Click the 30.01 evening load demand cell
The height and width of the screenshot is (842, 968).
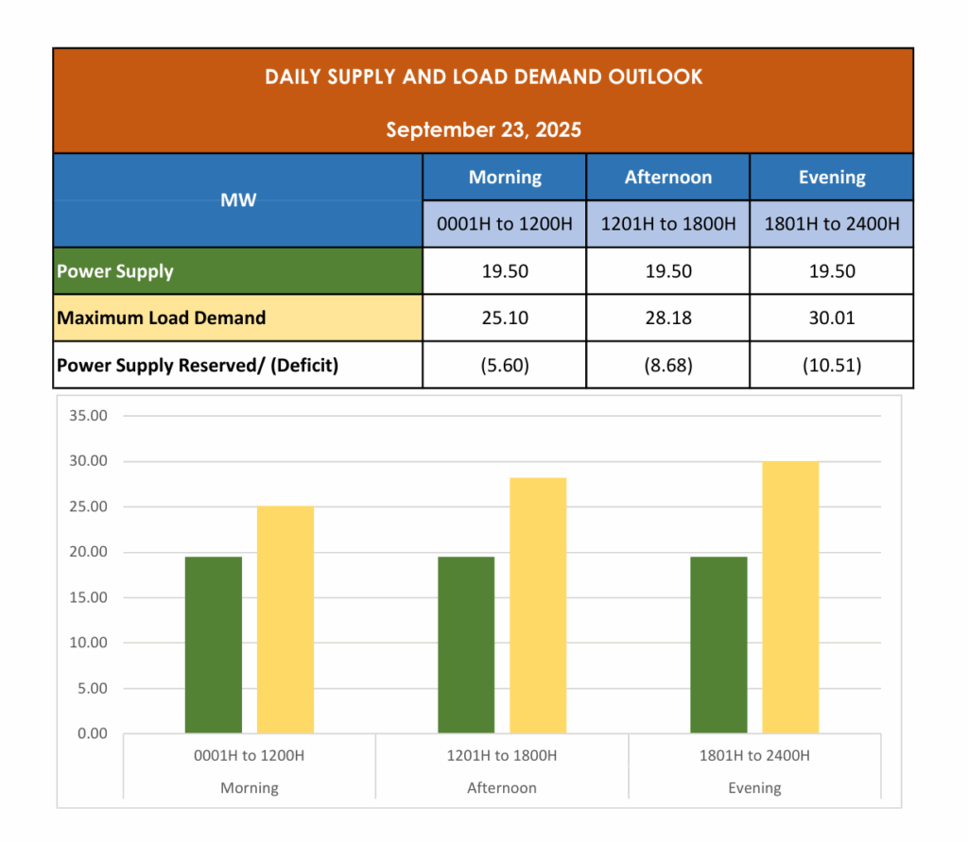pyautogui.click(x=832, y=318)
